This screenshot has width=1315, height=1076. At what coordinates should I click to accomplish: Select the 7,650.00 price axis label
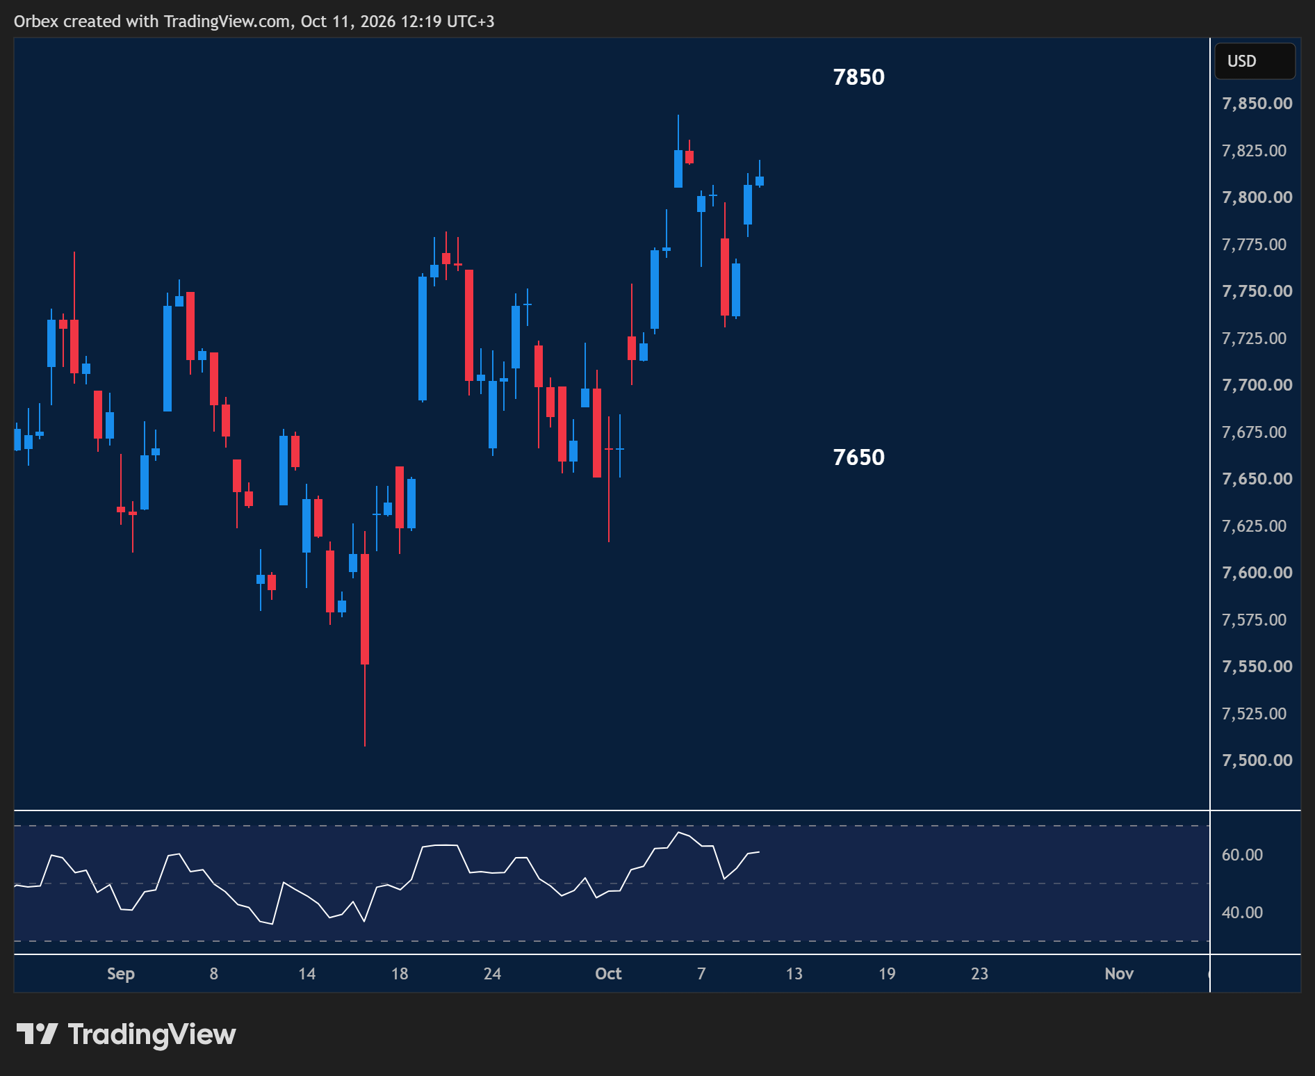pos(1257,479)
